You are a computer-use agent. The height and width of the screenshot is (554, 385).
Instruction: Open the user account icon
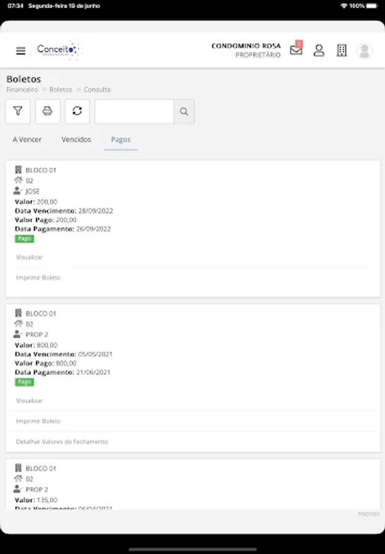[x=319, y=50]
